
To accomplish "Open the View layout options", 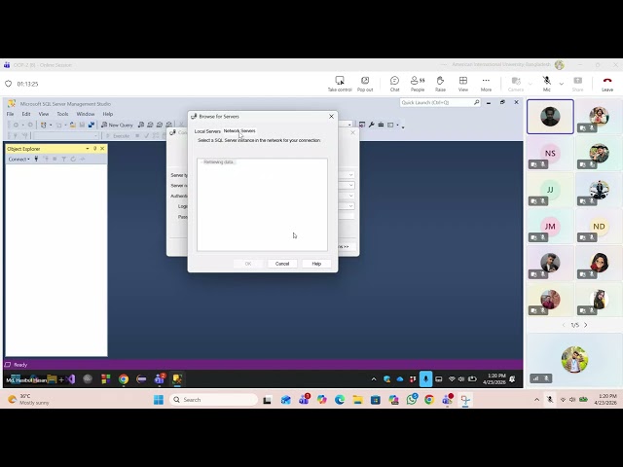I will [463, 84].
